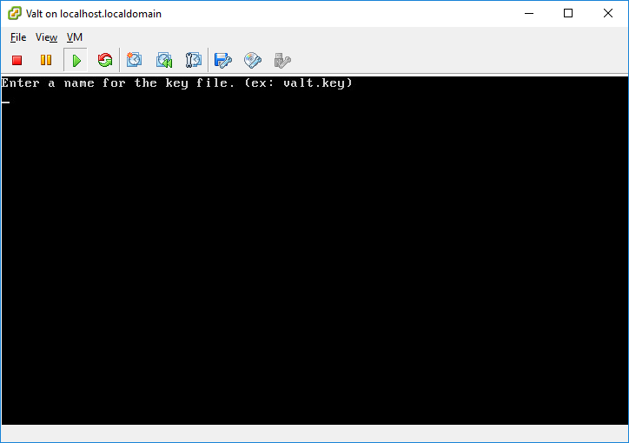Viewport: 629px width, 443px height.
Task: Open the File menu
Action: [18, 37]
